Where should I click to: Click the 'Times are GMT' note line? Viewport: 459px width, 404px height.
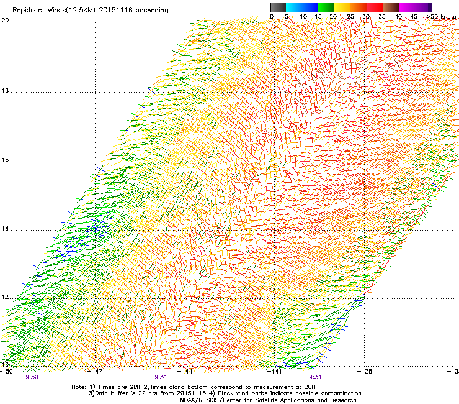(x=194, y=387)
